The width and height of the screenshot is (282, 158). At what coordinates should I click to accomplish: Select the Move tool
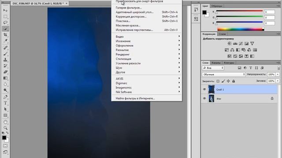tap(5, 11)
